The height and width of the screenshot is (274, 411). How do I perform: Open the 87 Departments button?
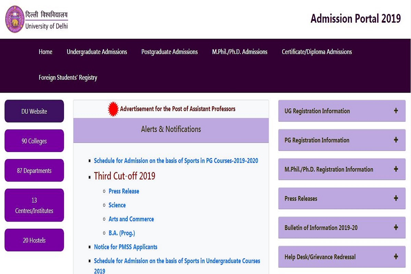[34, 171]
